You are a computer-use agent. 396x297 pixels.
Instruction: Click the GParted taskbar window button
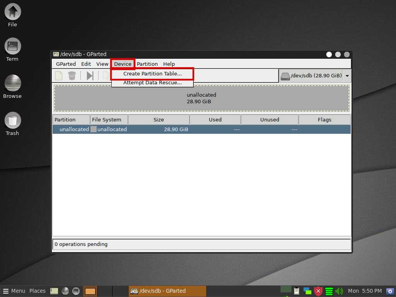(x=167, y=291)
